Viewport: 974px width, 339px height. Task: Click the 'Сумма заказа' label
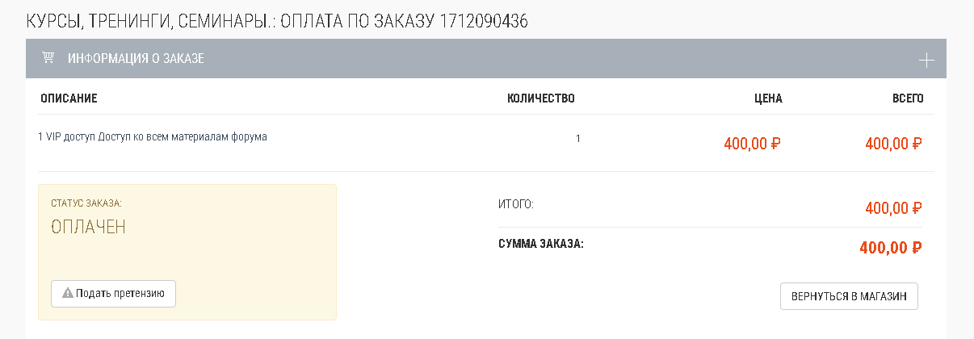click(x=540, y=244)
